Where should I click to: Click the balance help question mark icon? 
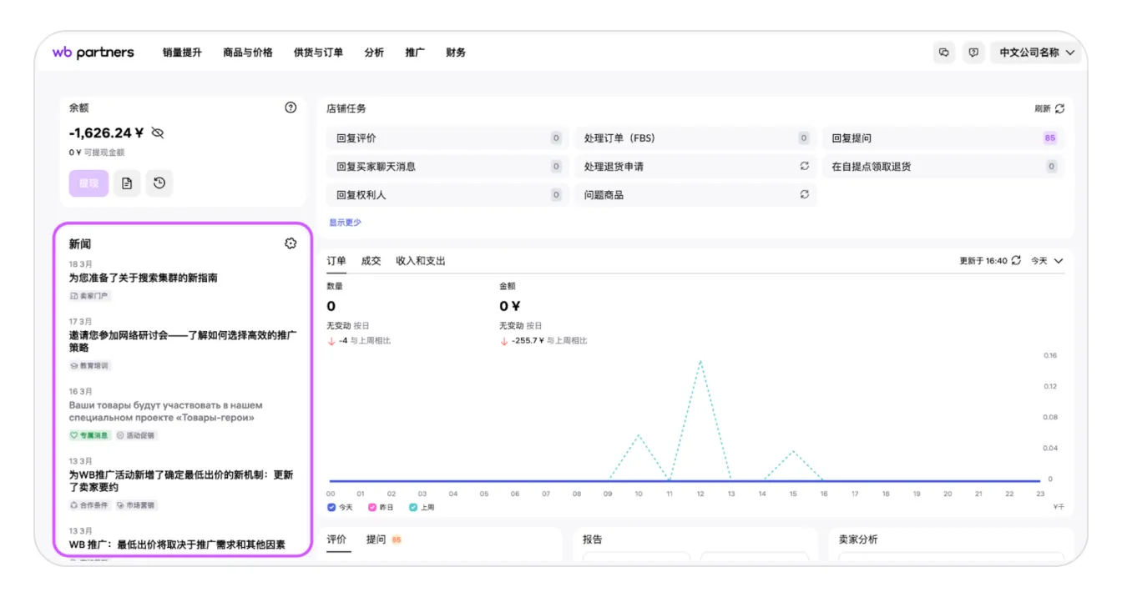coord(291,108)
